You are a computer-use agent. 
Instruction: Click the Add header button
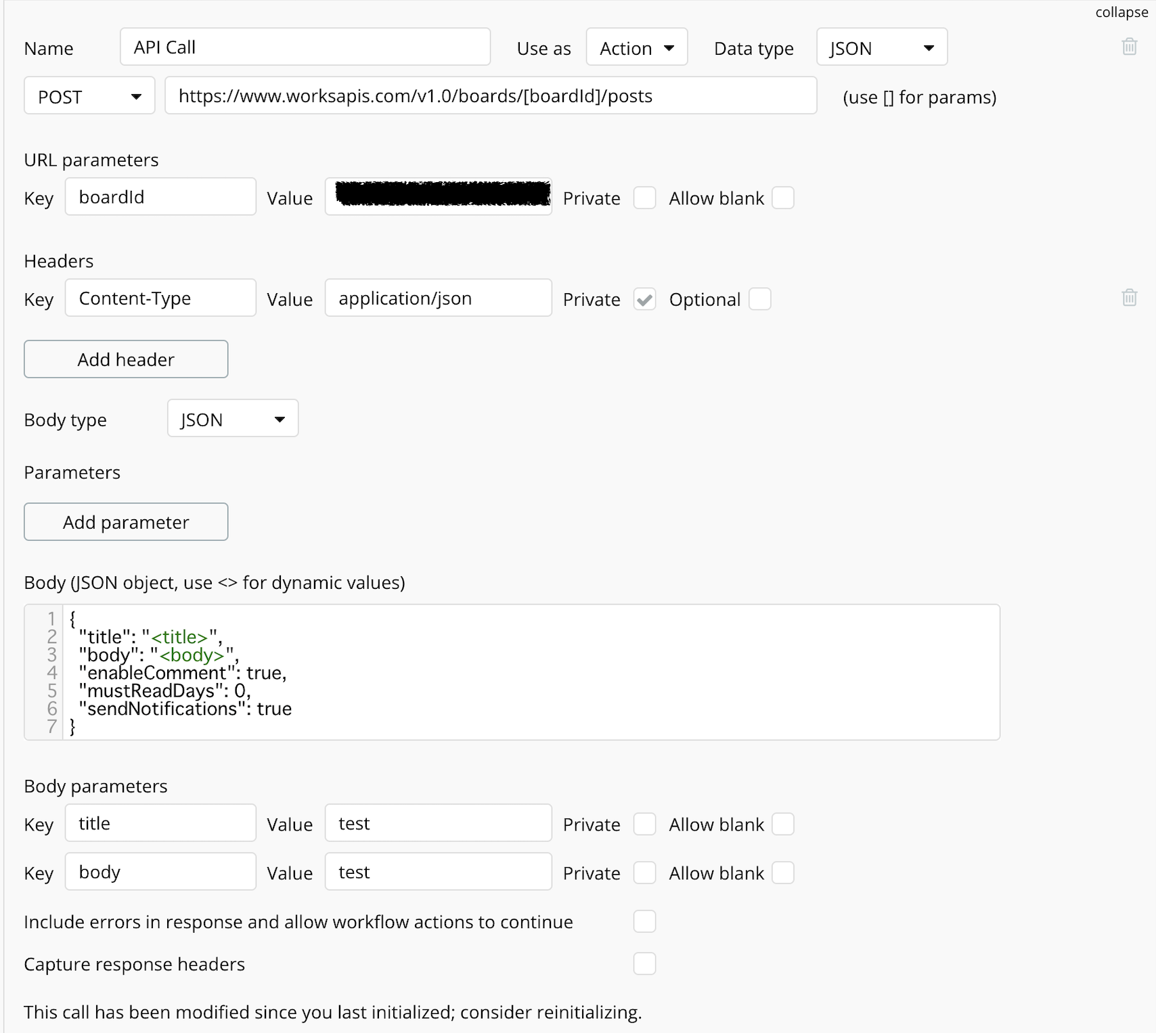126,359
